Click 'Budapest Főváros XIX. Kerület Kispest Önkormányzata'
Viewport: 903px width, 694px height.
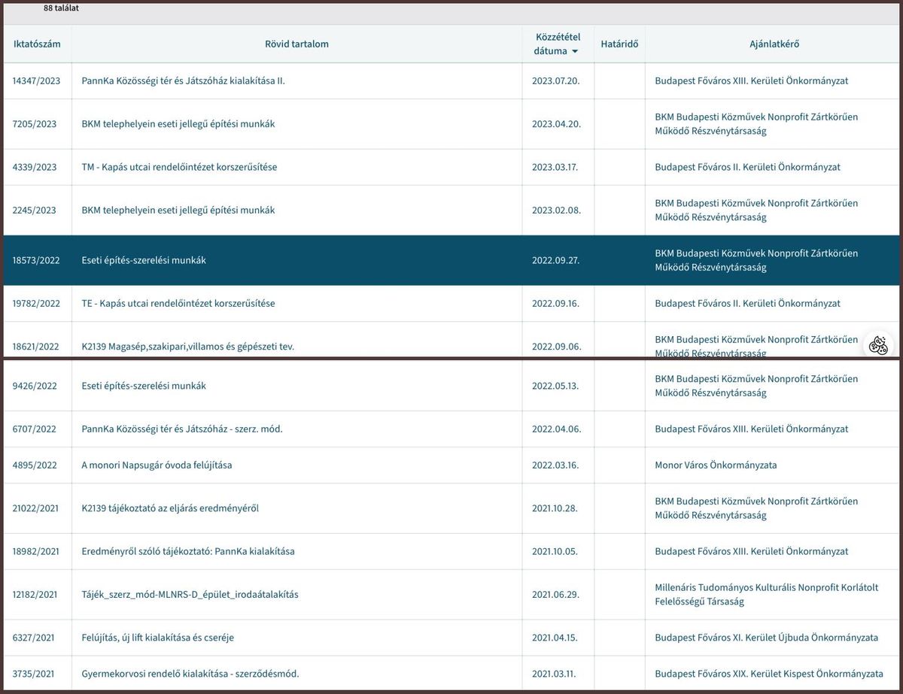(x=769, y=674)
